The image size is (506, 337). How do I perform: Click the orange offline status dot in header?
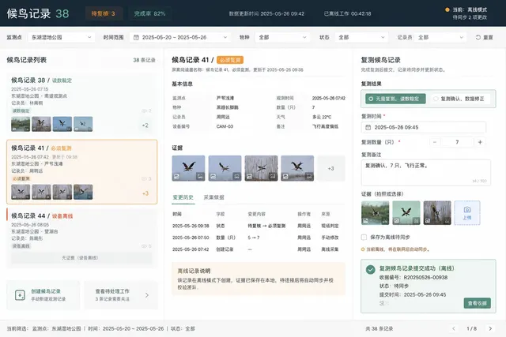[447, 9]
